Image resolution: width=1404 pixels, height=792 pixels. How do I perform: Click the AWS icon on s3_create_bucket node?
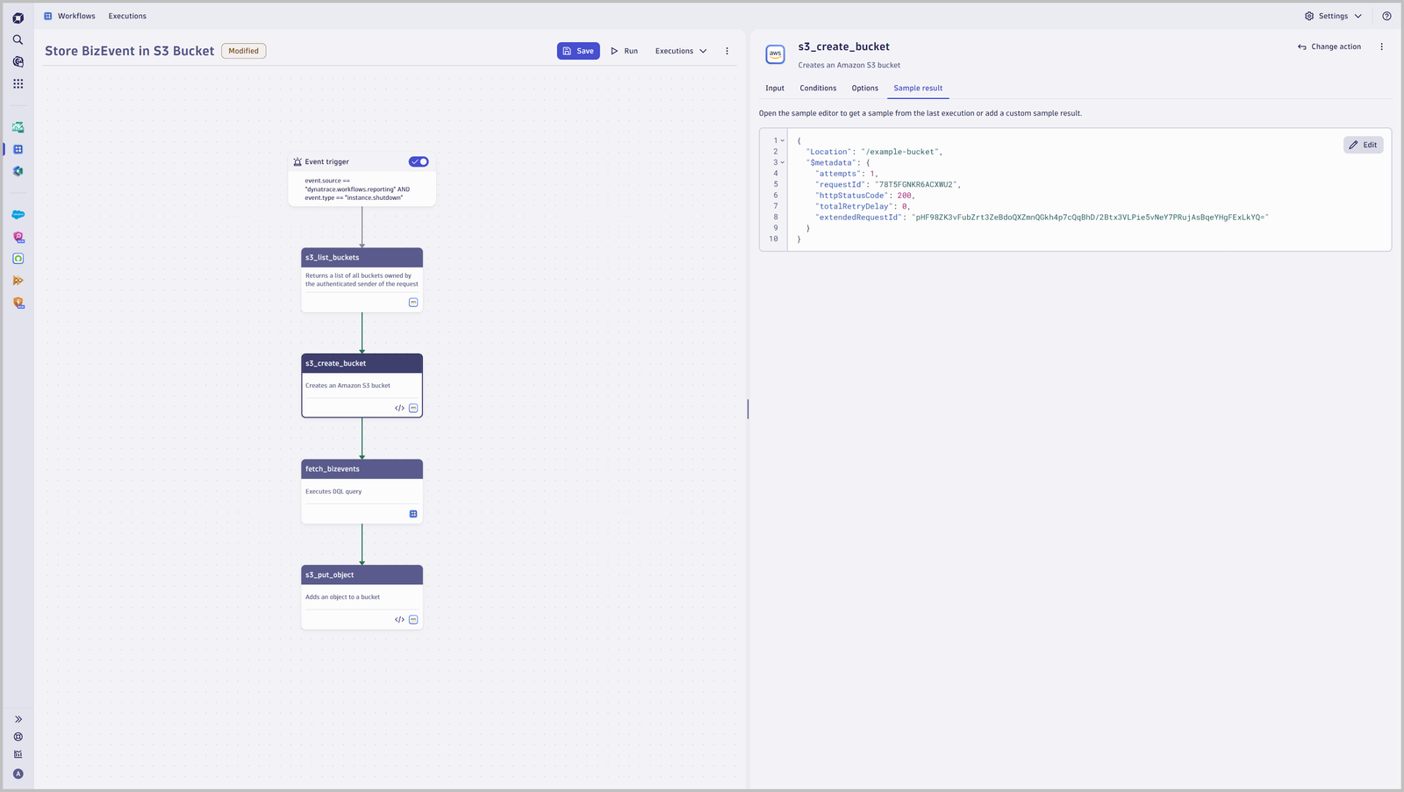[x=413, y=408]
